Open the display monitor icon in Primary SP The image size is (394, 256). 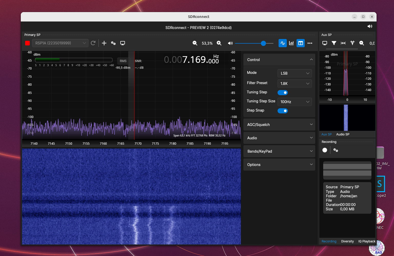123,43
